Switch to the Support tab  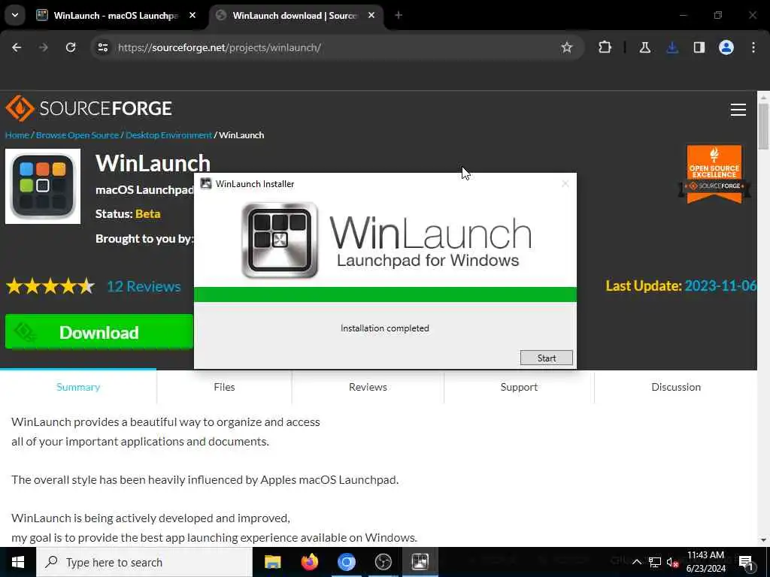point(519,387)
